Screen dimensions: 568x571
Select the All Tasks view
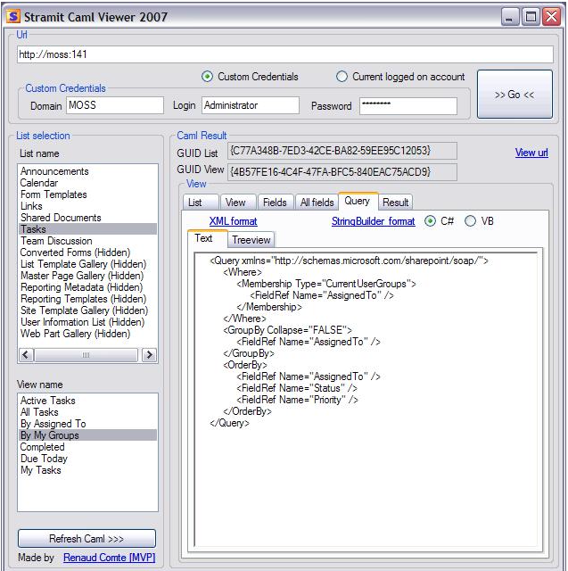tap(87, 412)
